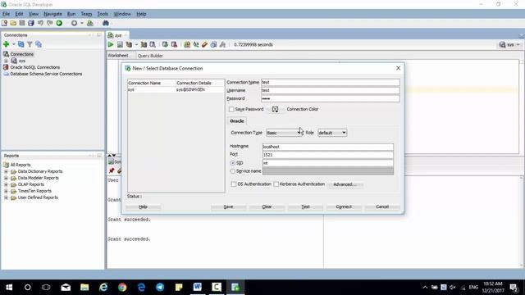Open SQL Worksheet icon in main toolbar
Screen dimensions: 525x295
(x=90, y=23)
